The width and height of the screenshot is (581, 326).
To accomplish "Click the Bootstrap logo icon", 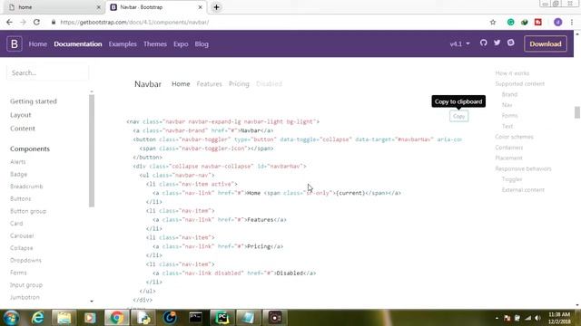I will [15, 43].
